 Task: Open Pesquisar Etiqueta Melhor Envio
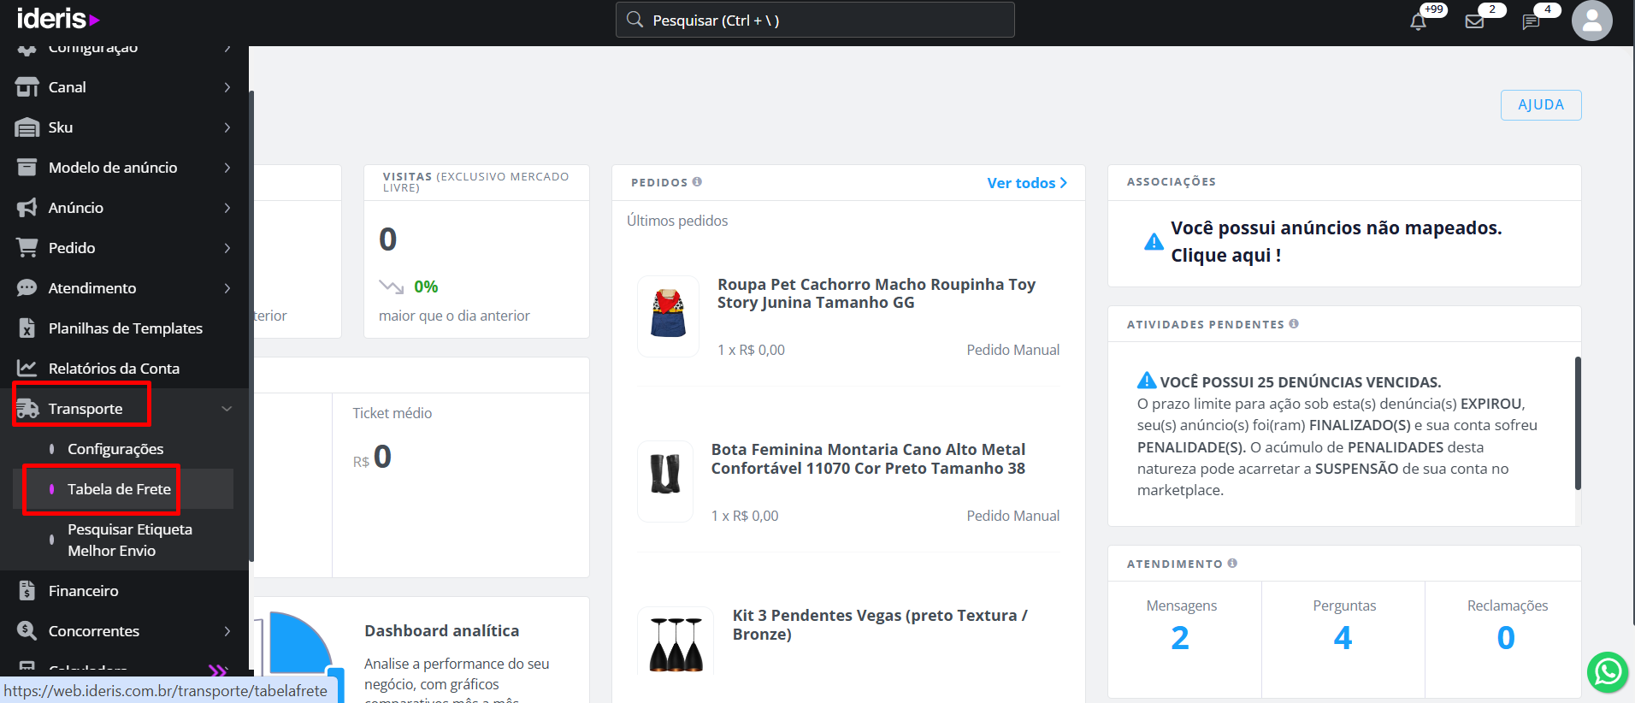point(130,540)
